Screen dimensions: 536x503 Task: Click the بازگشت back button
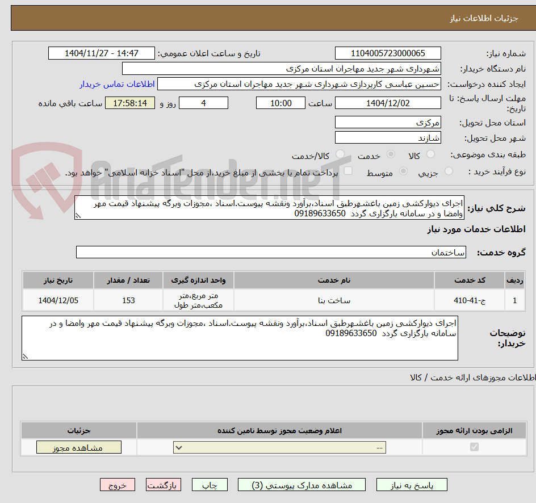point(164,485)
